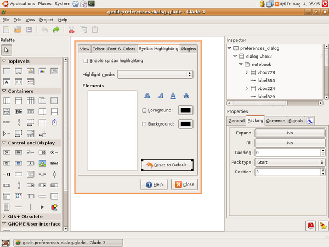329x247 pixels.
Task: Open the Background color swatch
Action: pos(186,124)
